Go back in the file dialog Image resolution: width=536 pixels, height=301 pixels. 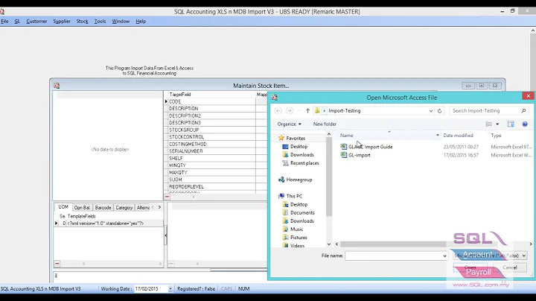278,111
